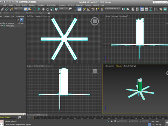Click the Bind to Space Warp icon

tap(11, 9)
